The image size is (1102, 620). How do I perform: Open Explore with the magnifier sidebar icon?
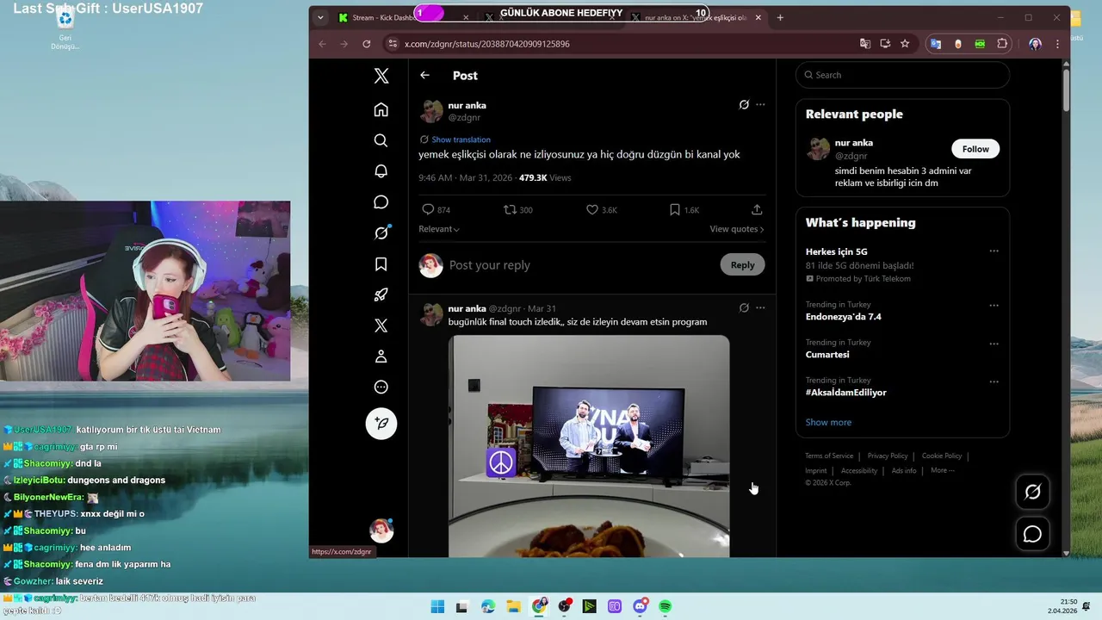click(x=381, y=140)
